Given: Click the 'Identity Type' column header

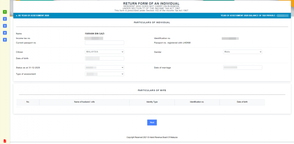Looking at the screenshot, I should point(152,102).
